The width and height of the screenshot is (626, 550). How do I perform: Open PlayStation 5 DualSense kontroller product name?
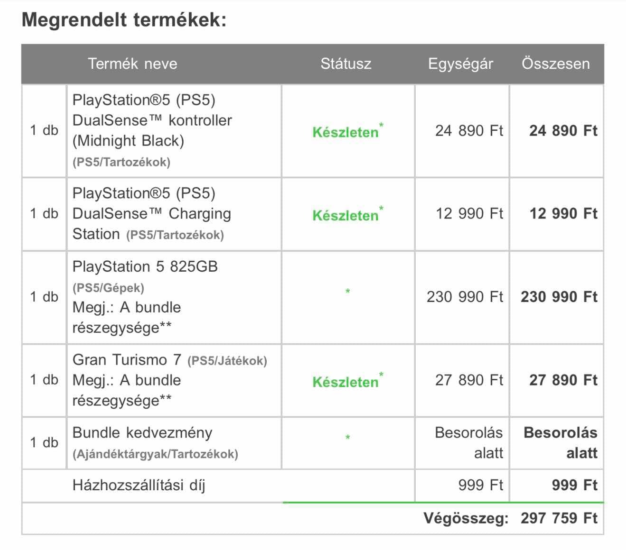[152, 120]
